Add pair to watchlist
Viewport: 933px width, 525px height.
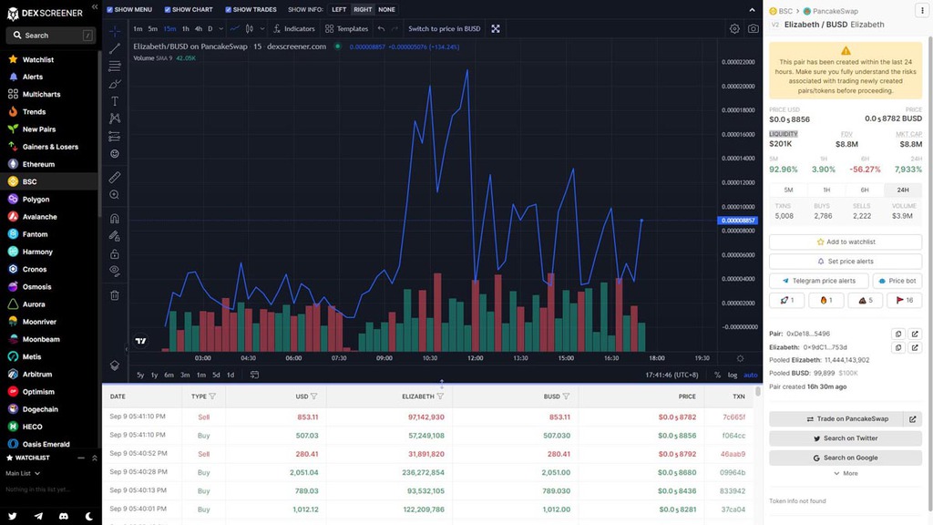[846, 242]
